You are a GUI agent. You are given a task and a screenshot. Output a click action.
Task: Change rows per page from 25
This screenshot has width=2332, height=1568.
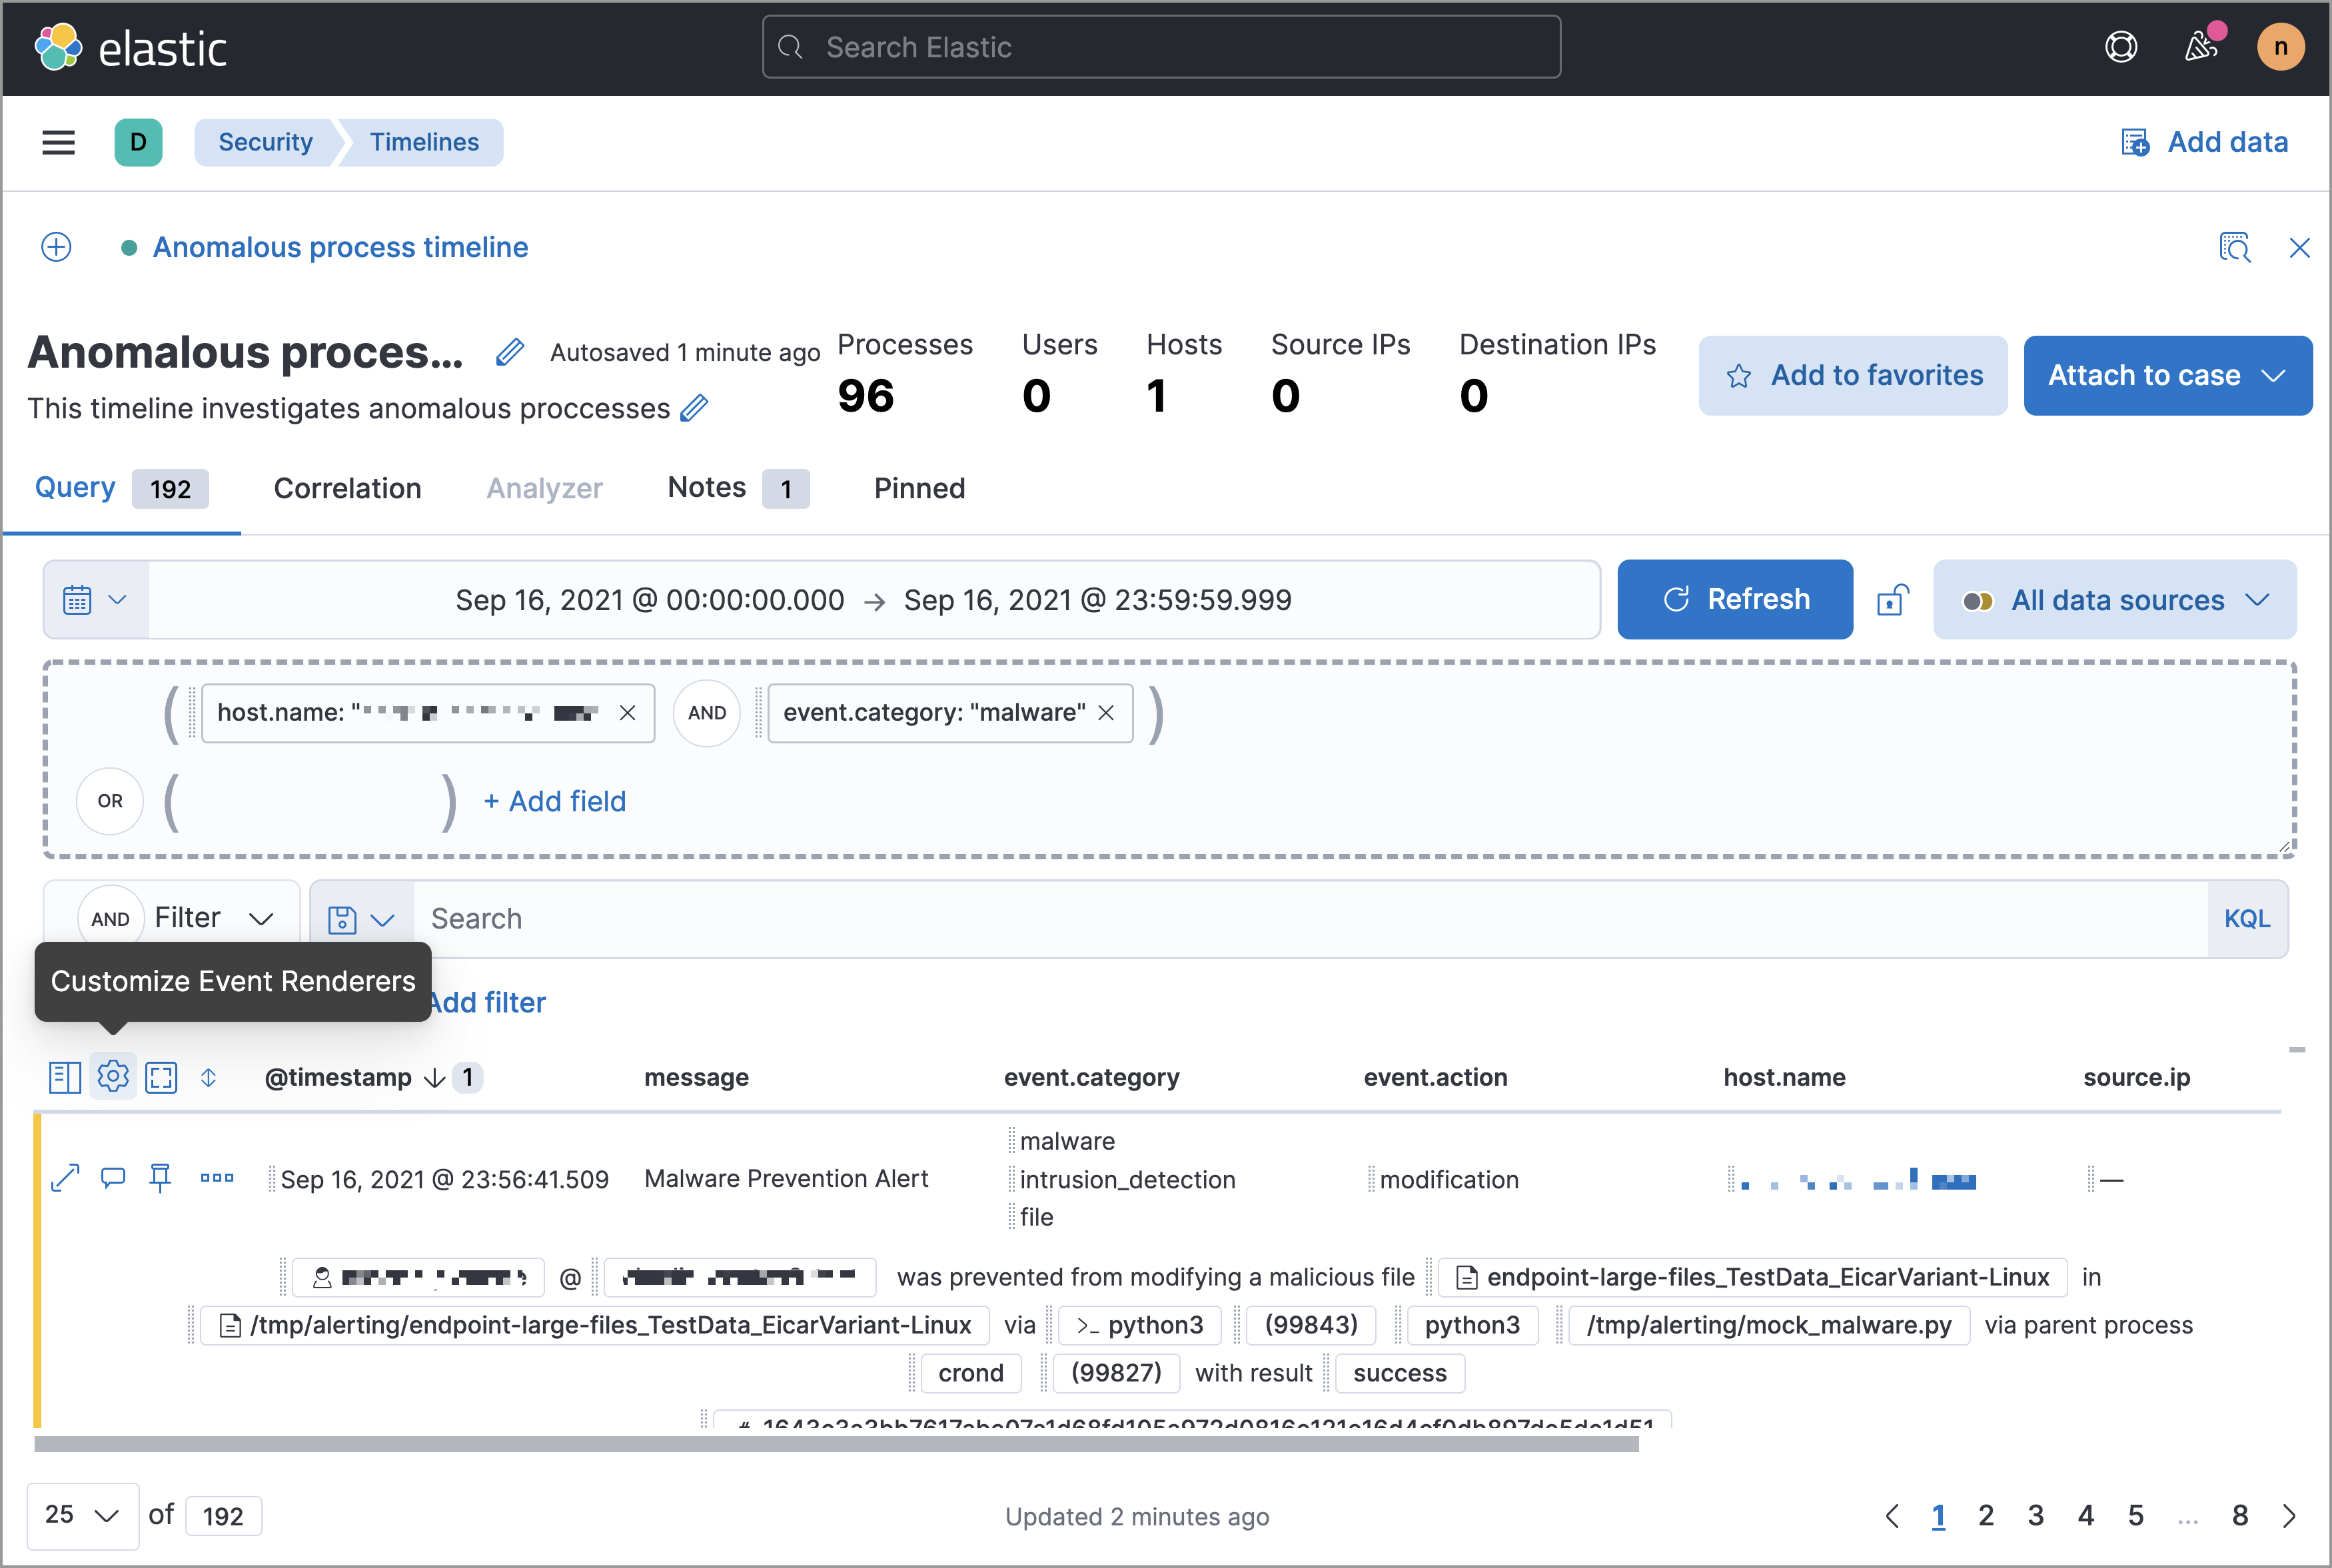pos(82,1515)
